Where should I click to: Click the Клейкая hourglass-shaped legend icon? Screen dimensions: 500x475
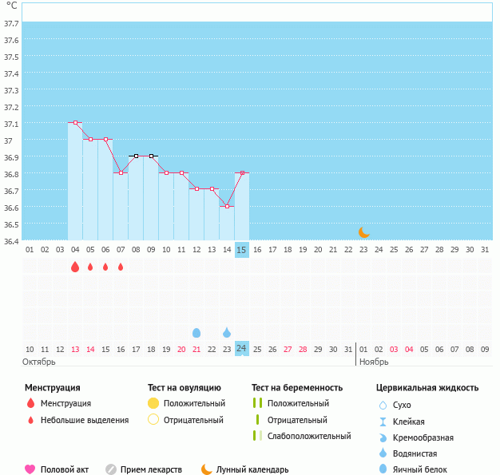(x=383, y=422)
